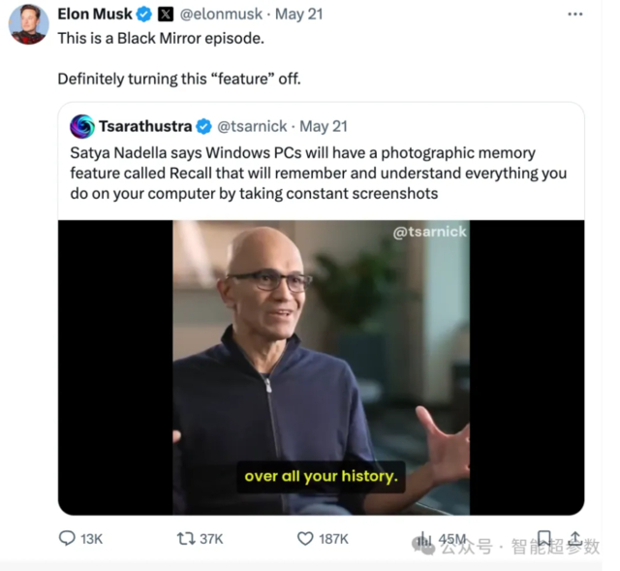Click the share upload arrow icon
620x571 pixels.
coord(575,538)
